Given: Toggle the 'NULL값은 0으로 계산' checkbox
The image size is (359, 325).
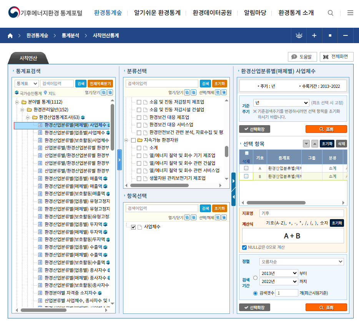Looking at the screenshot, I should coord(244,247).
